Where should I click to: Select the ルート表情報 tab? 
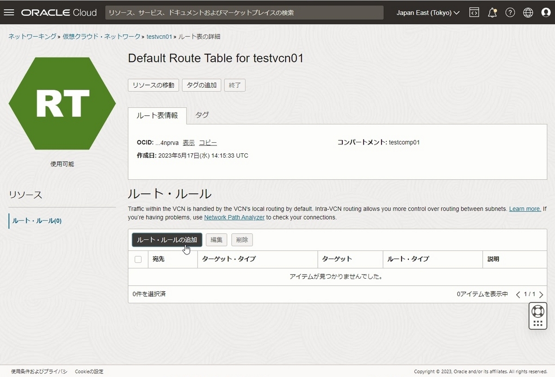(x=157, y=116)
